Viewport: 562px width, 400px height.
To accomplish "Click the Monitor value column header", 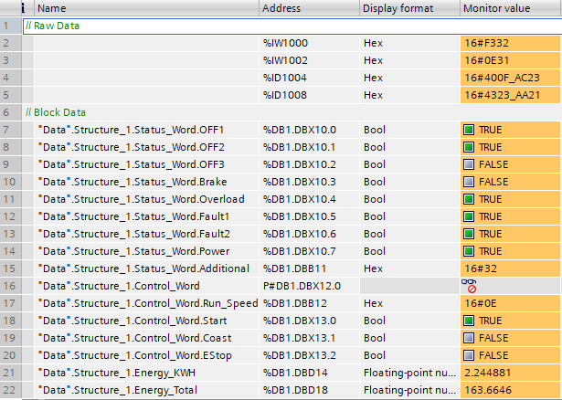I will pos(510,8).
